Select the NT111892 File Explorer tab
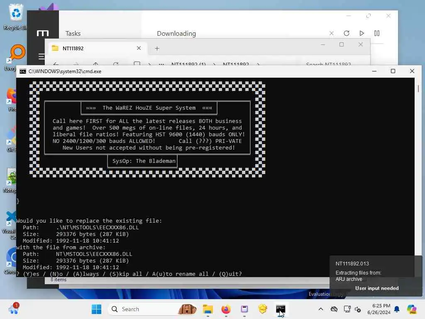425x319 pixels. 97,48
